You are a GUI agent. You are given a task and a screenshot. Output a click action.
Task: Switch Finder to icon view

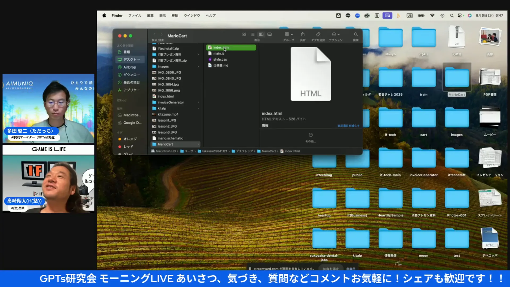click(x=244, y=34)
